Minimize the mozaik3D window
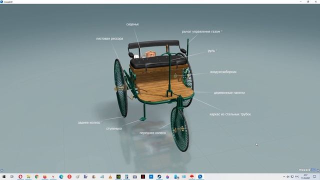 pyautogui.click(x=300, y=1)
